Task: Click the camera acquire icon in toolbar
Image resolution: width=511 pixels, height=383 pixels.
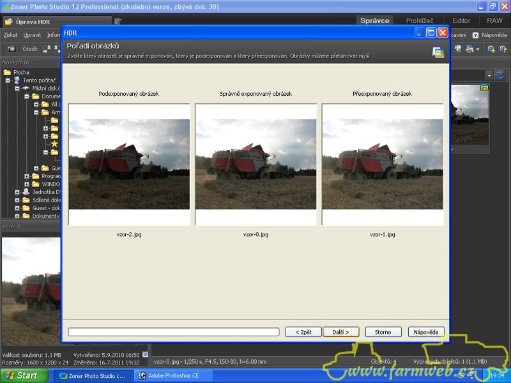Action: click(x=11, y=49)
